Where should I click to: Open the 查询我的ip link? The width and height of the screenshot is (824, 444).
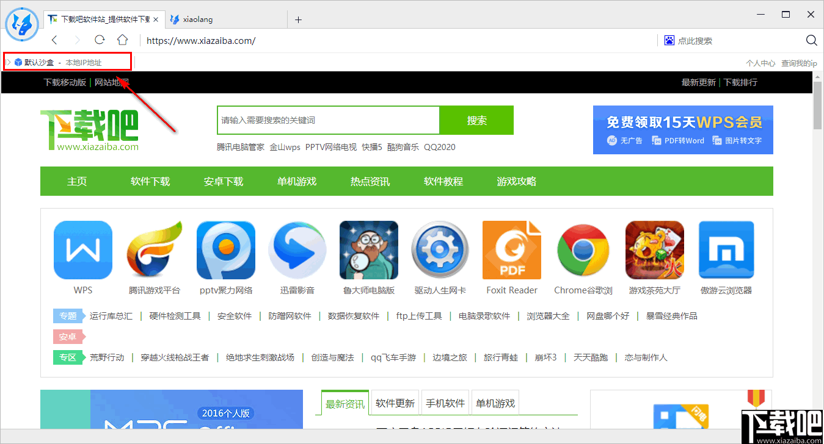(798, 62)
